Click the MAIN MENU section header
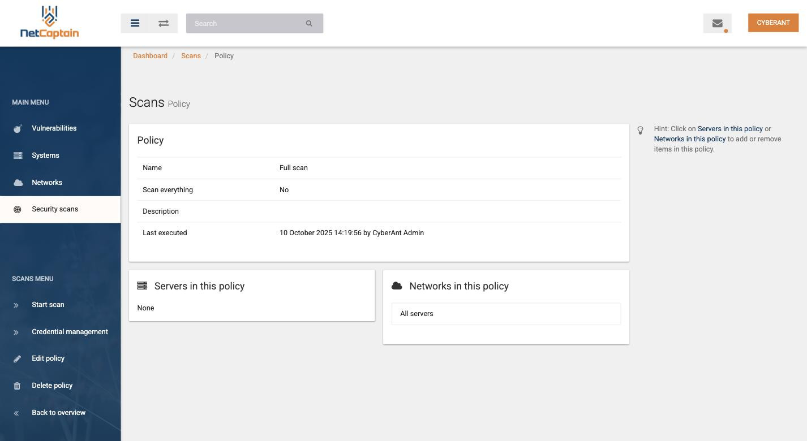Screen dimensions: 807x441 pyautogui.click(x=31, y=102)
